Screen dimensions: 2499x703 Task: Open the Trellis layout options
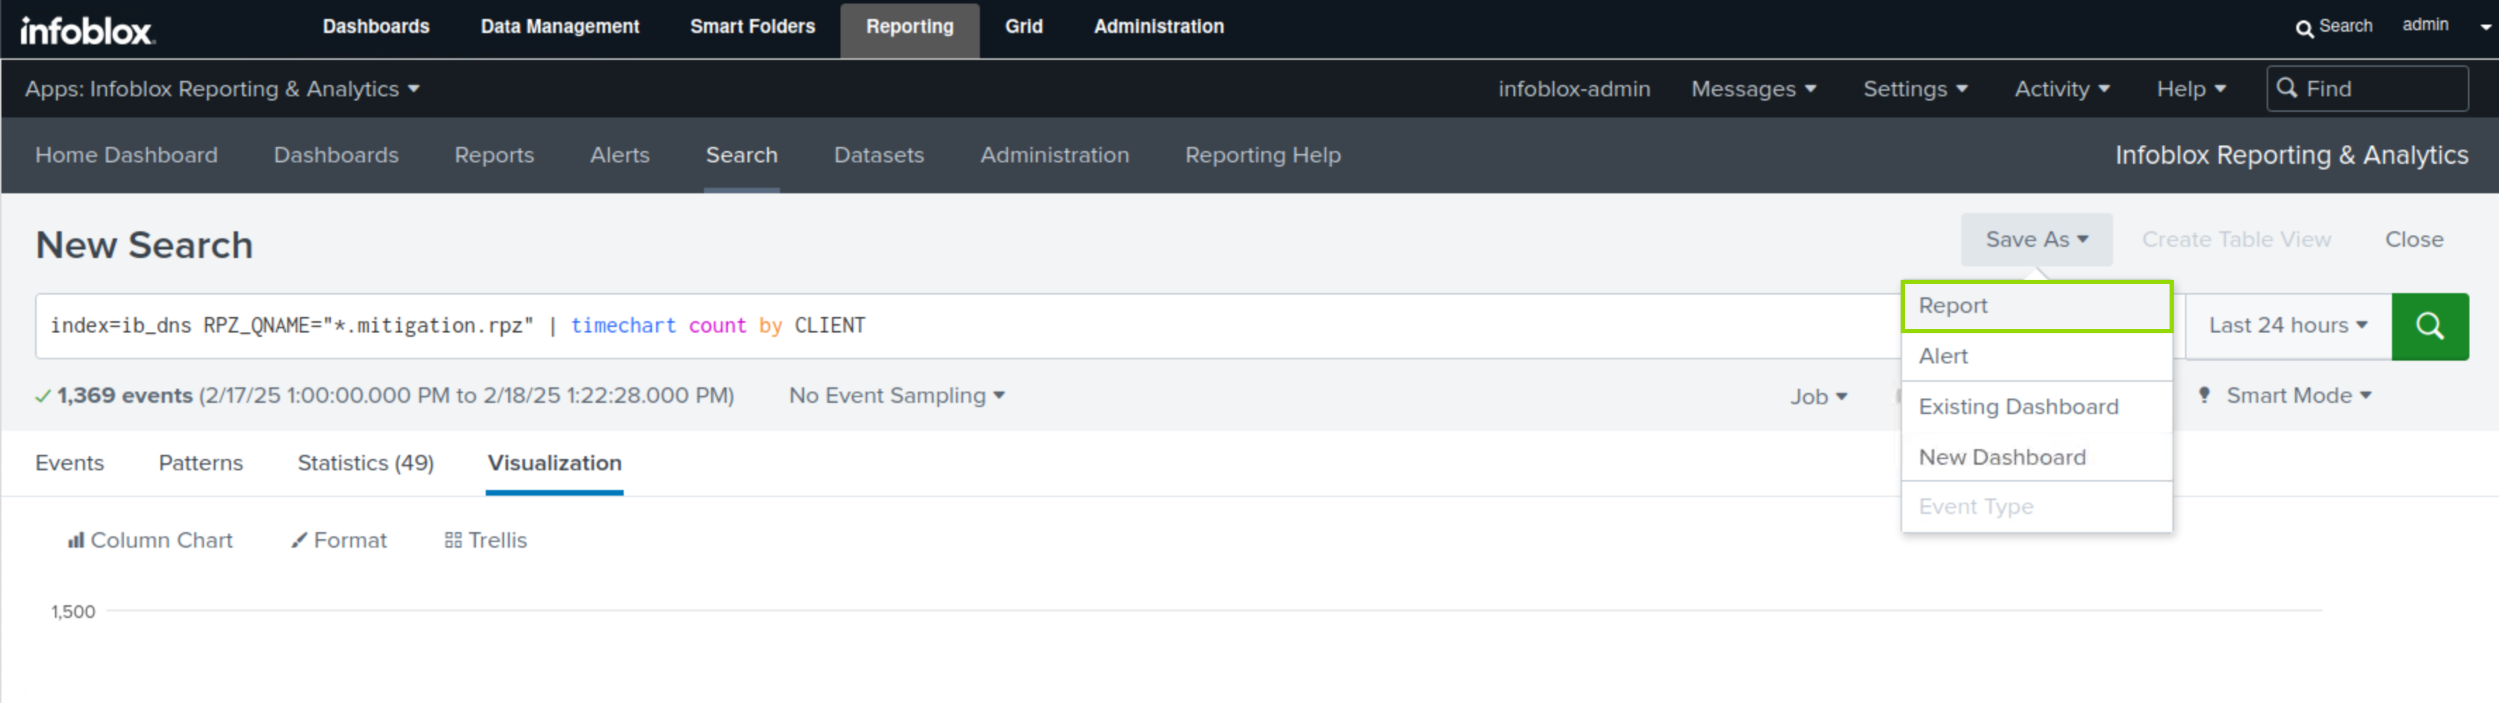(x=486, y=541)
